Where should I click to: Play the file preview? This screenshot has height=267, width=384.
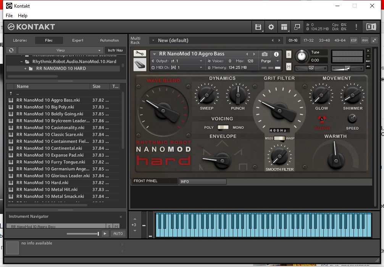tap(105, 234)
